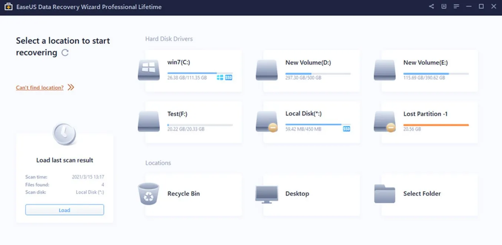Click the "Files found:" label
The image size is (502, 245).
click(x=37, y=185)
